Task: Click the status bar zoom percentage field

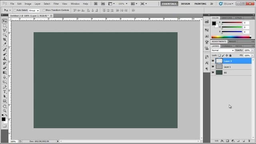Action: click(x=13, y=141)
